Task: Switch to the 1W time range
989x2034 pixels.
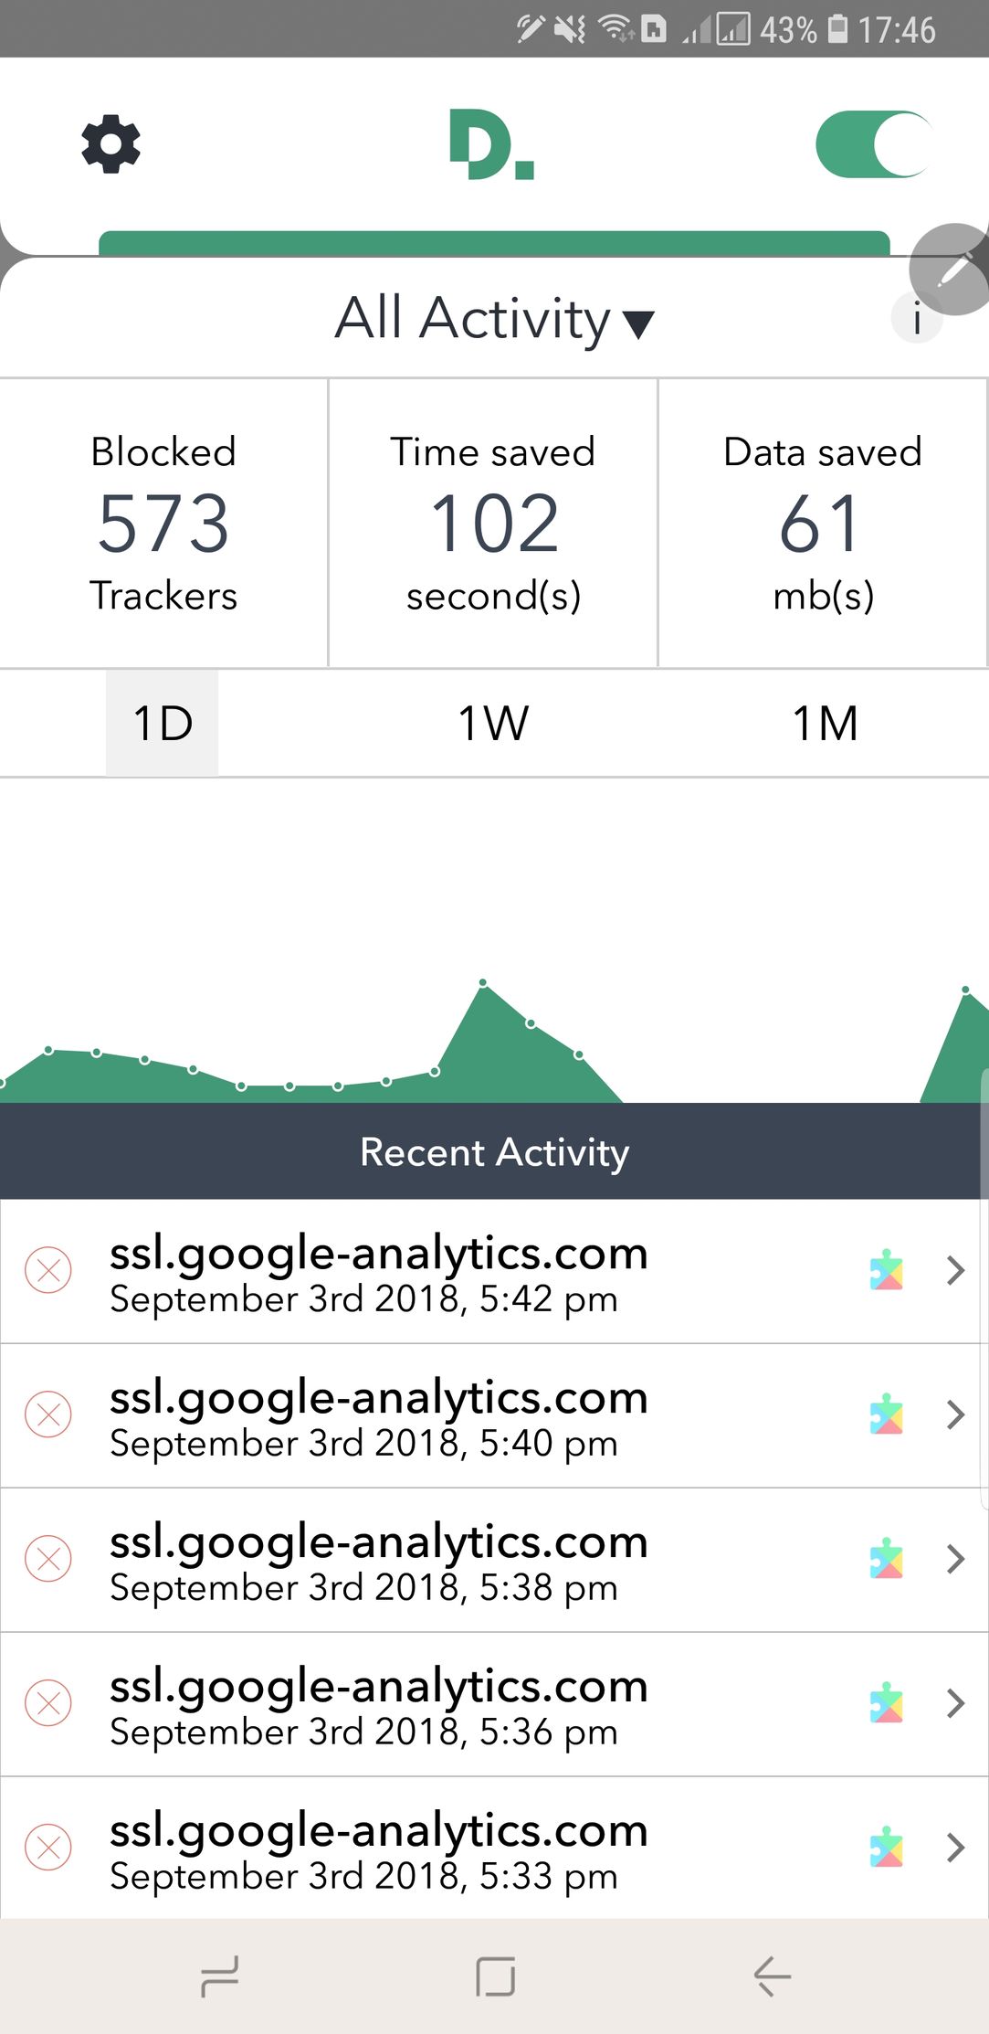Action: (x=493, y=724)
